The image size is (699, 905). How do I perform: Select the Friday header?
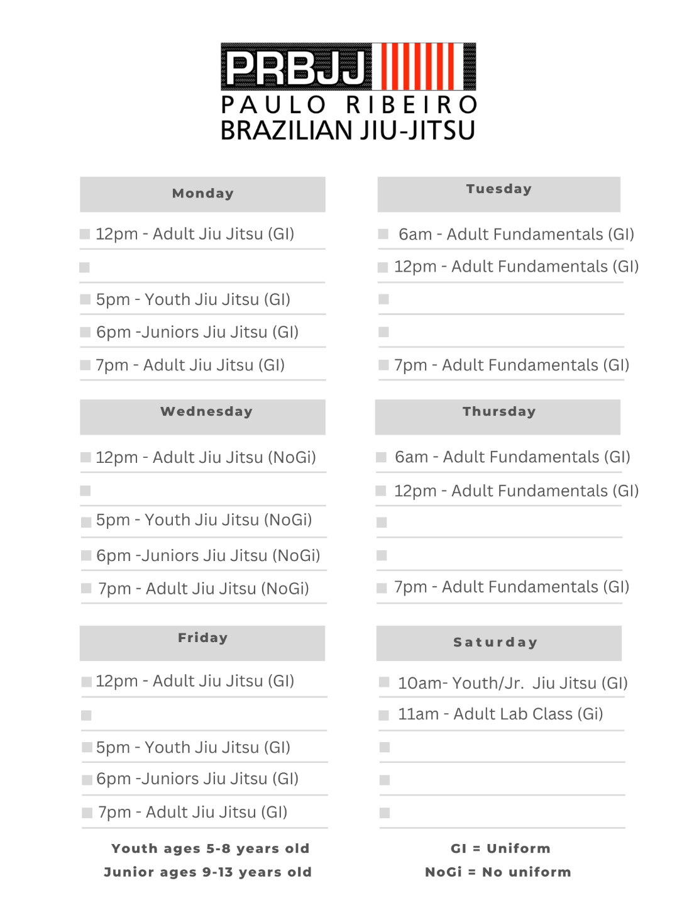tap(202, 643)
